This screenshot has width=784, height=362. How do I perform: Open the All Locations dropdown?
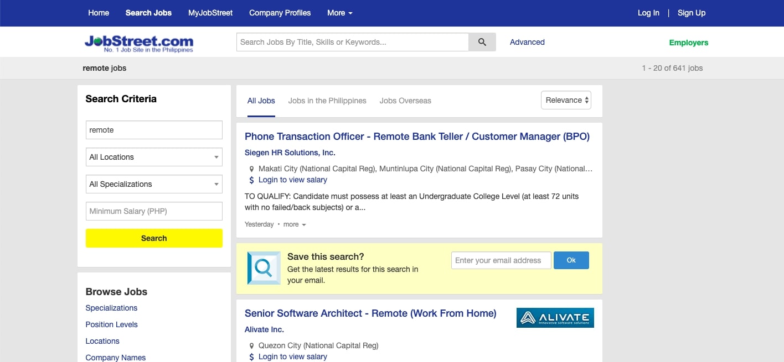tap(154, 157)
